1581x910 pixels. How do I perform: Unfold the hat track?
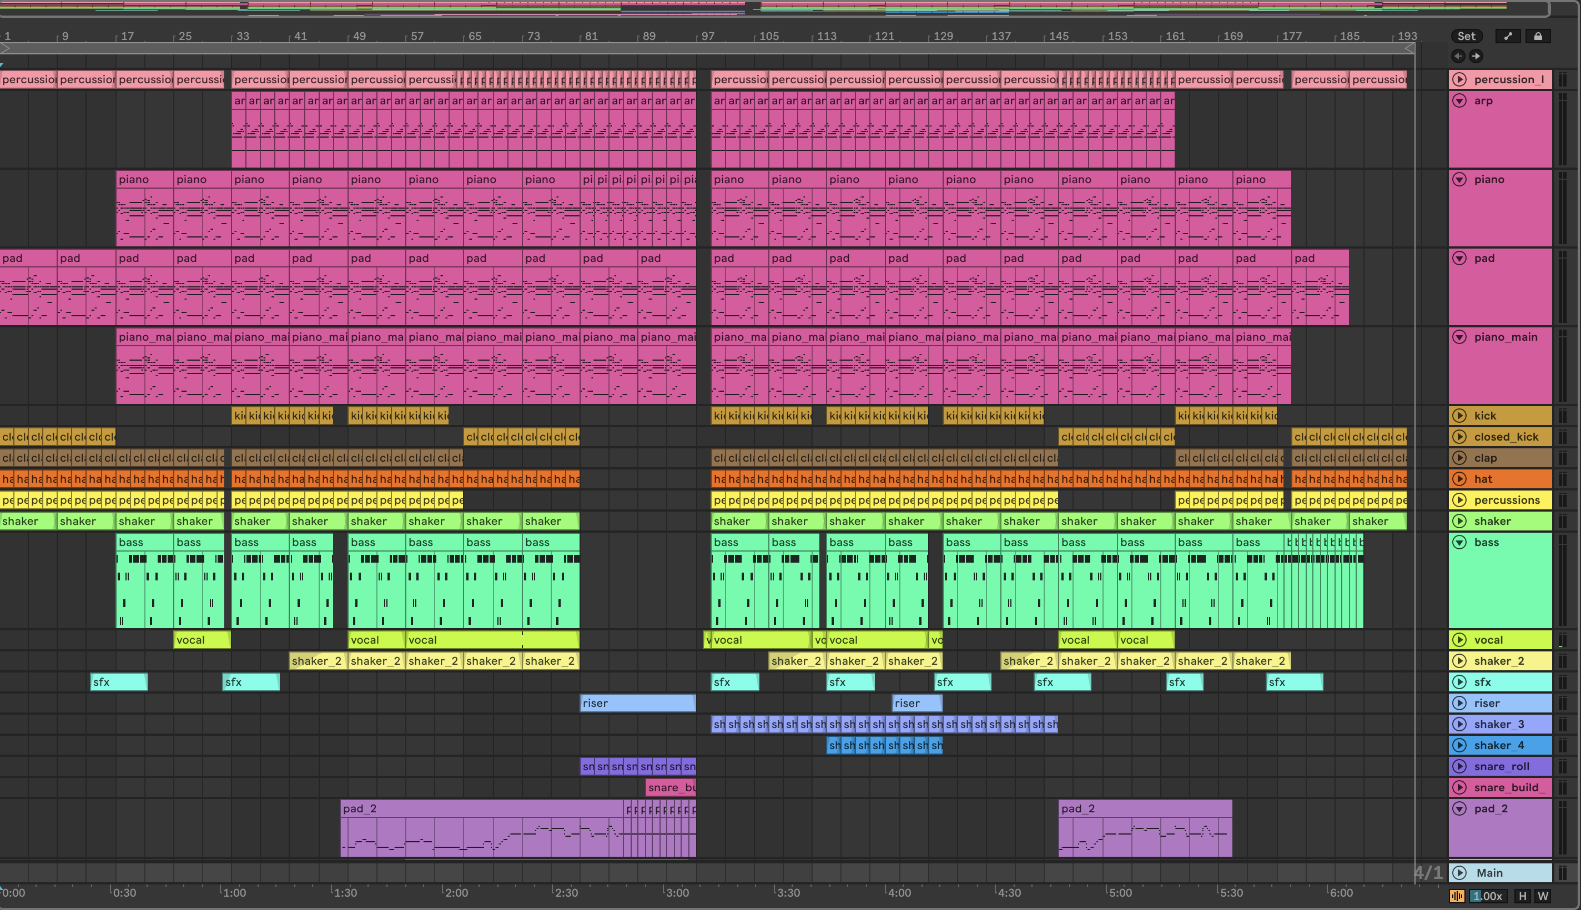(1459, 479)
